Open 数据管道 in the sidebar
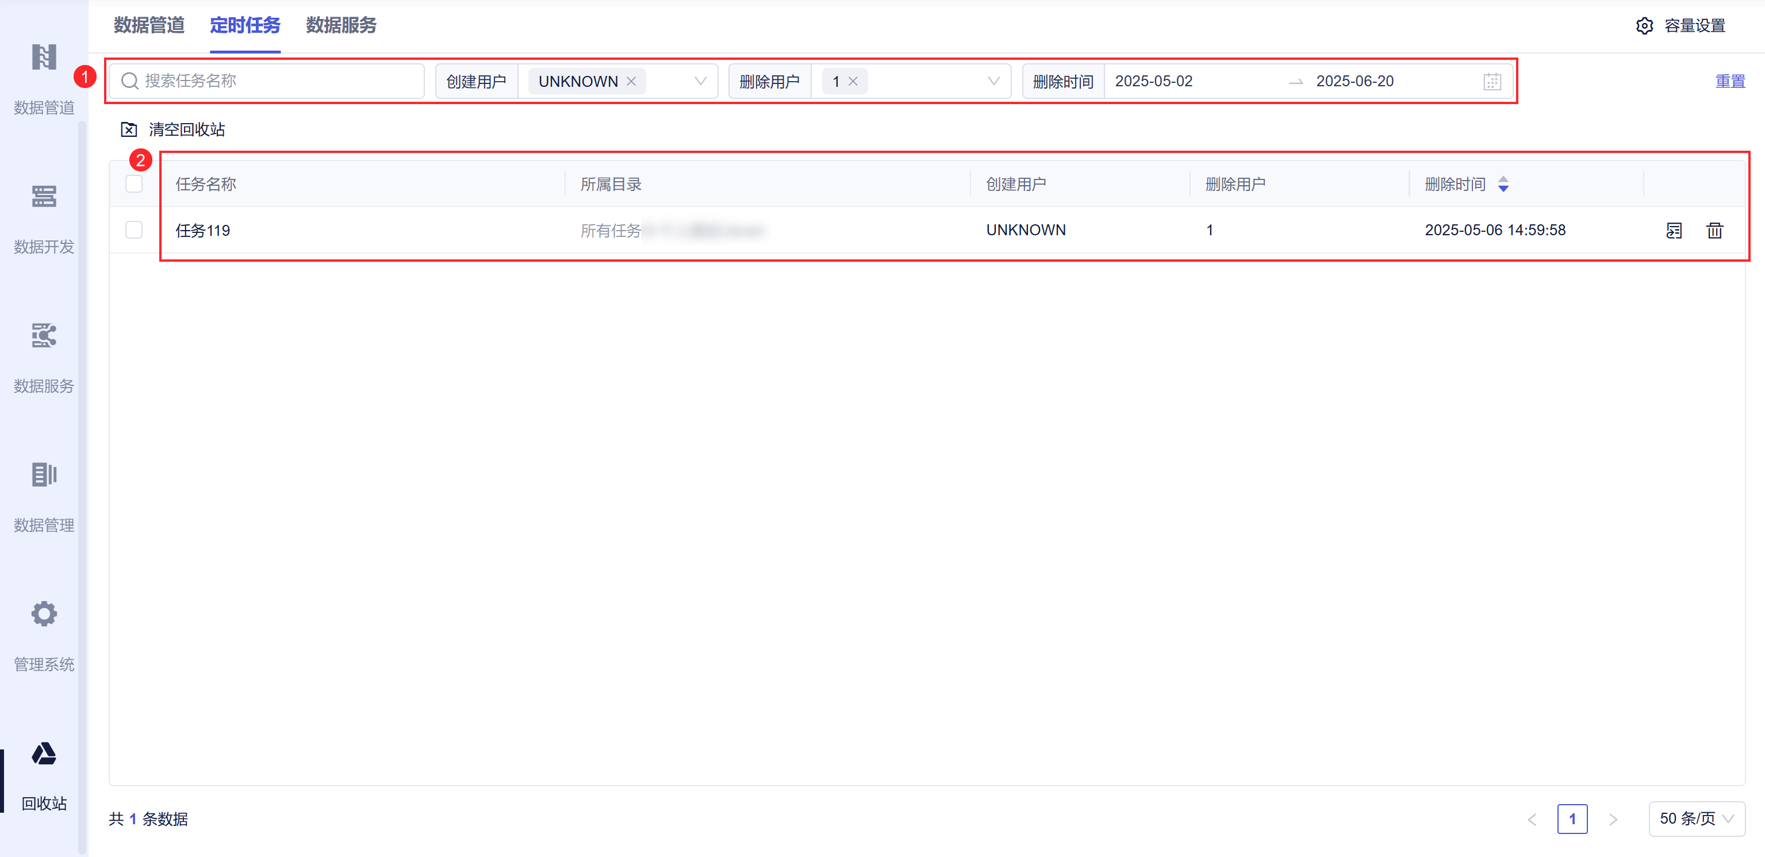Viewport: 1765px width, 857px height. pyautogui.click(x=44, y=58)
